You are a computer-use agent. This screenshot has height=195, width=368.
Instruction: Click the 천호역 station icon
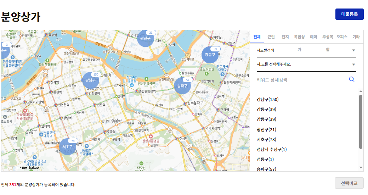pyautogui.click(x=211, y=38)
